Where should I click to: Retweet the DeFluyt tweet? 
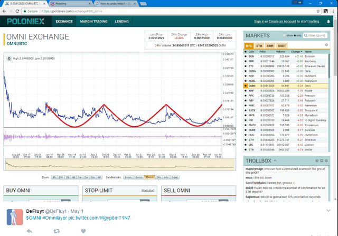[57, 231]
